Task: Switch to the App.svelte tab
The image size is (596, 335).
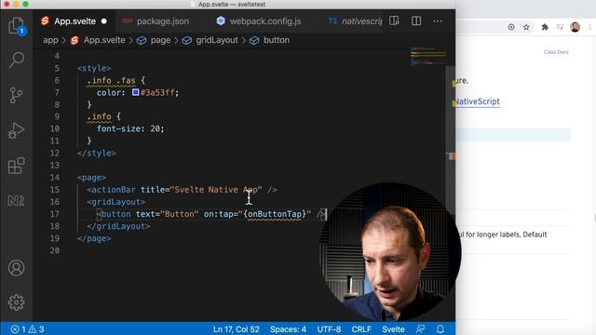Action: click(74, 21)
